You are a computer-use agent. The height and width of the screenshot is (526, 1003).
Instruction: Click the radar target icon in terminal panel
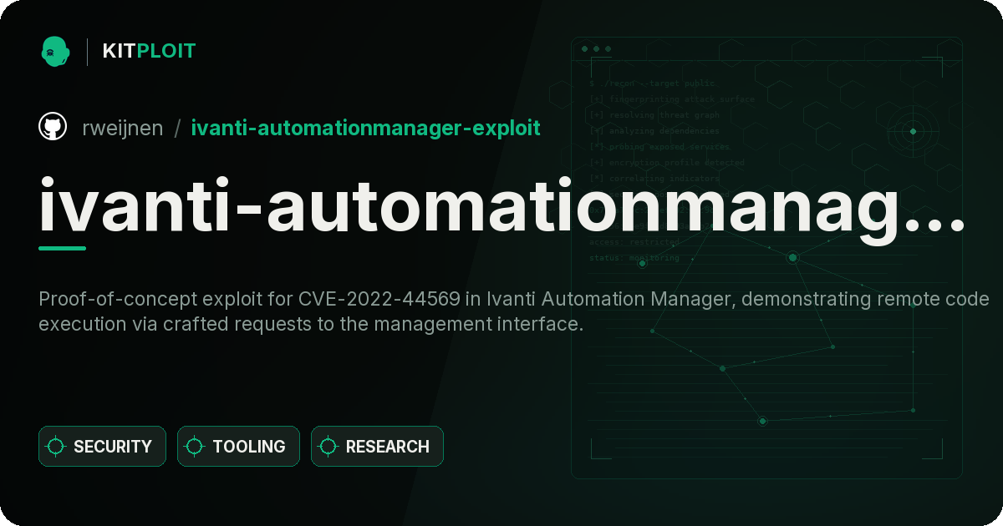(913, 131)
